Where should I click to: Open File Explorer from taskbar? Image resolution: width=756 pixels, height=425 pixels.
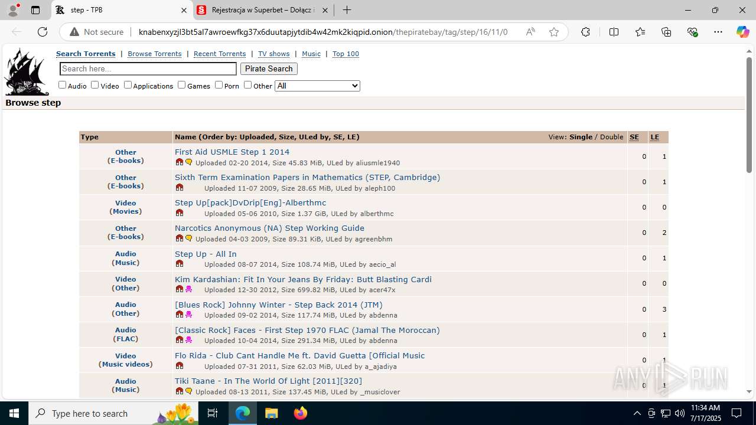(272, 413)
